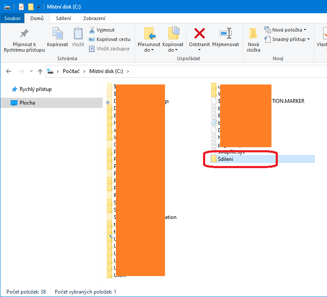Expand the Odstranit dropdown arrow

[199, 50]
